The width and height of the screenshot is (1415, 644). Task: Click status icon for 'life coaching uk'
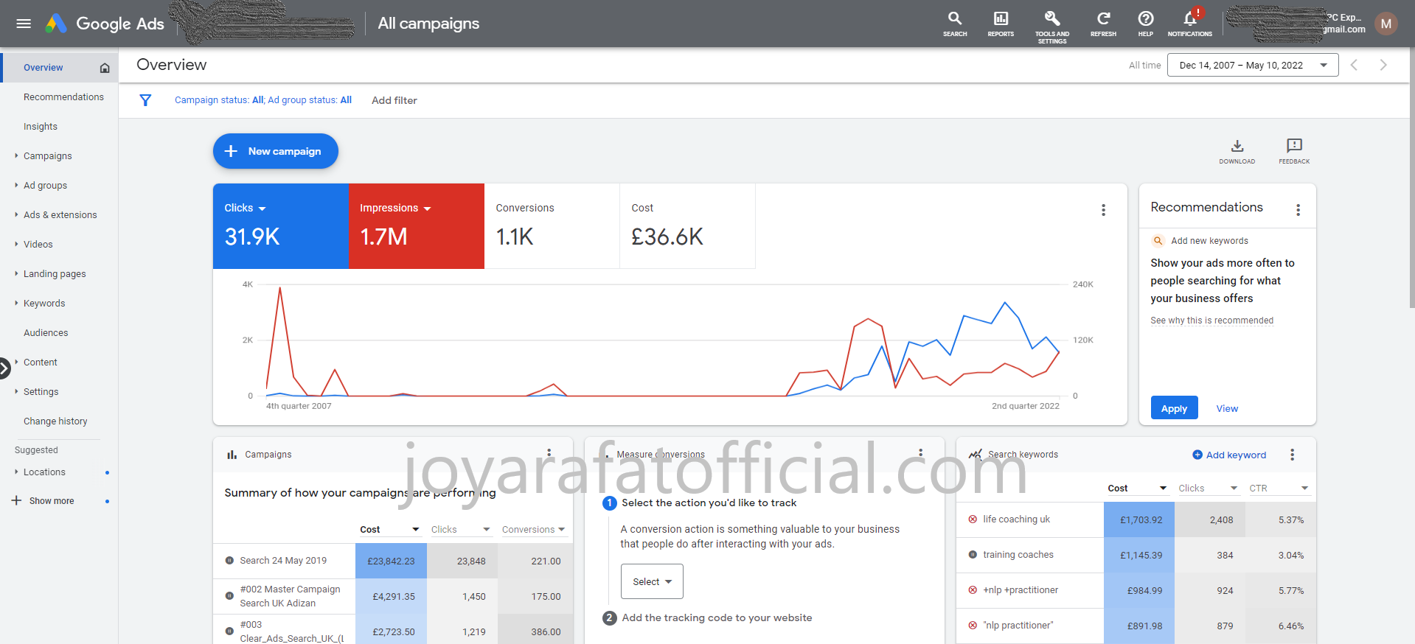(973, 519)
